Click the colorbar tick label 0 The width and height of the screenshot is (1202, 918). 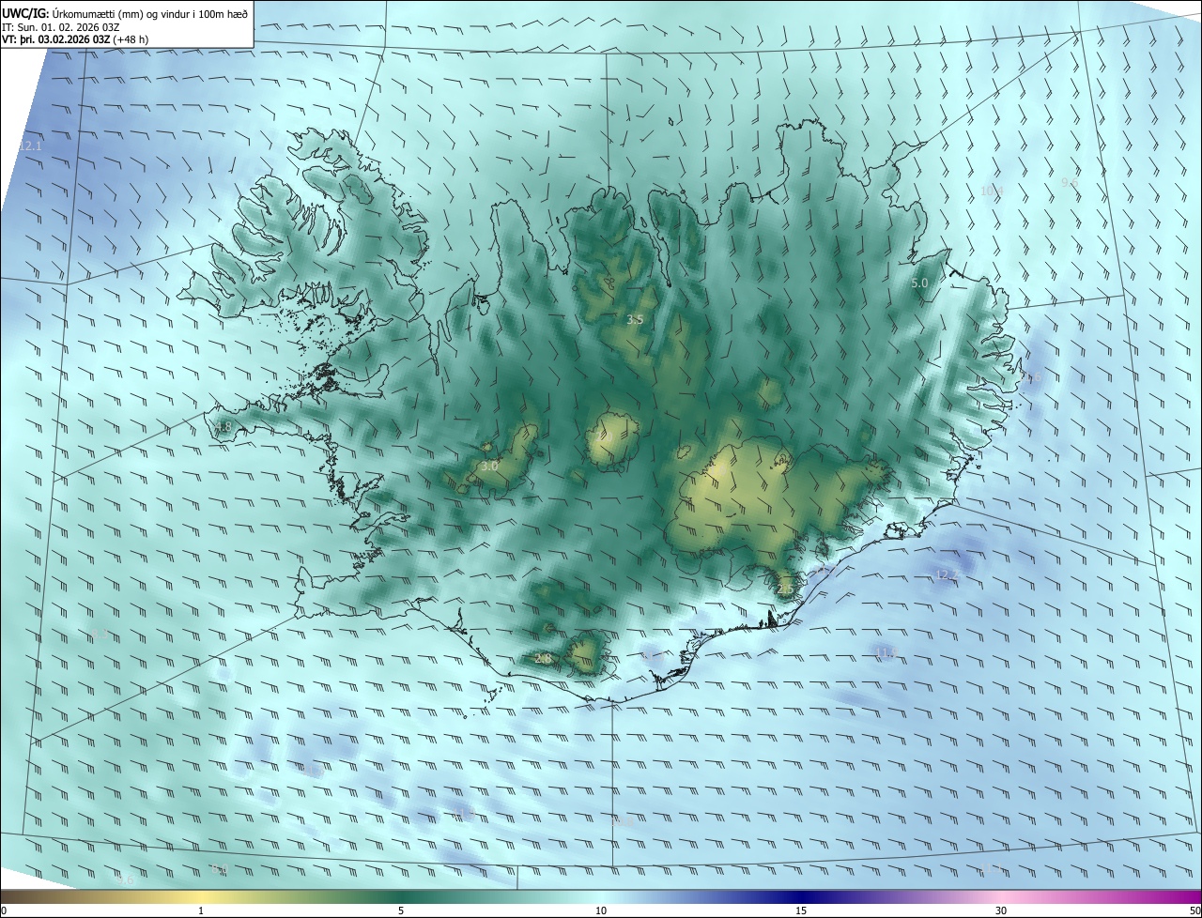click(x=4, y=910)
